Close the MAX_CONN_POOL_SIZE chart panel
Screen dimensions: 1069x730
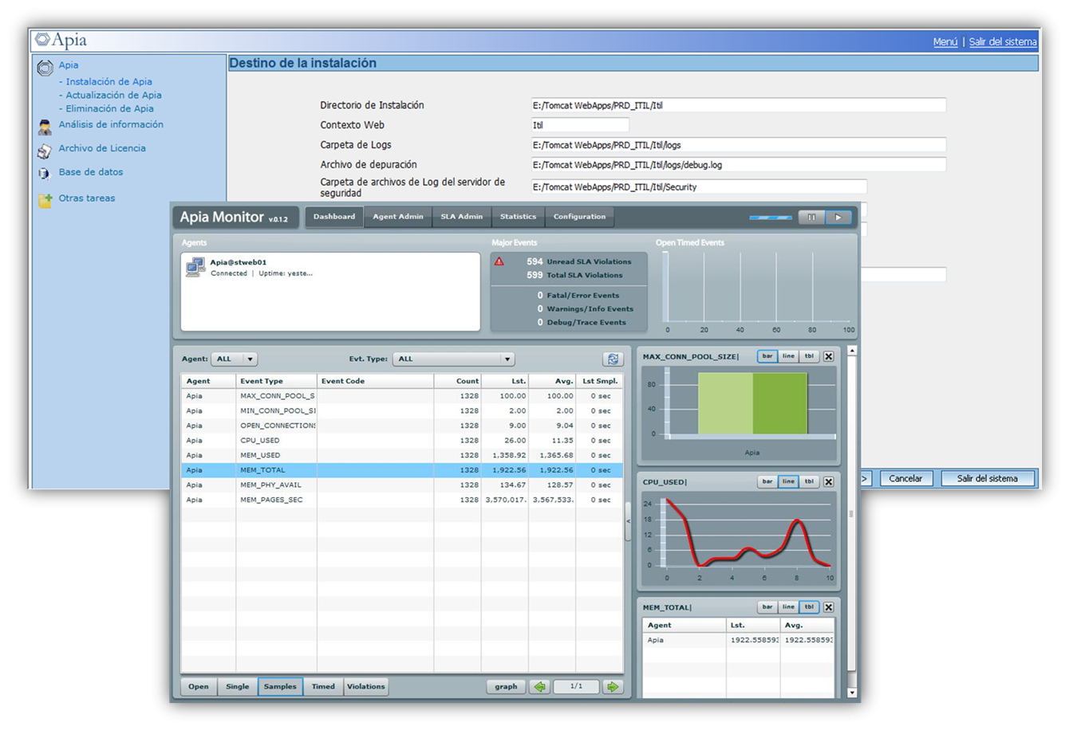point(829,357)
